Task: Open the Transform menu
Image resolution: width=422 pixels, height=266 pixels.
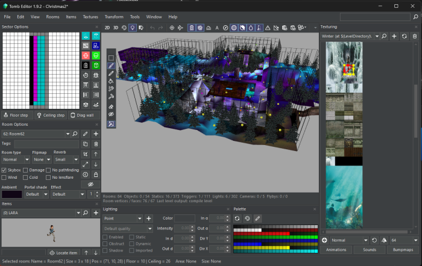Action: [114, 17]
